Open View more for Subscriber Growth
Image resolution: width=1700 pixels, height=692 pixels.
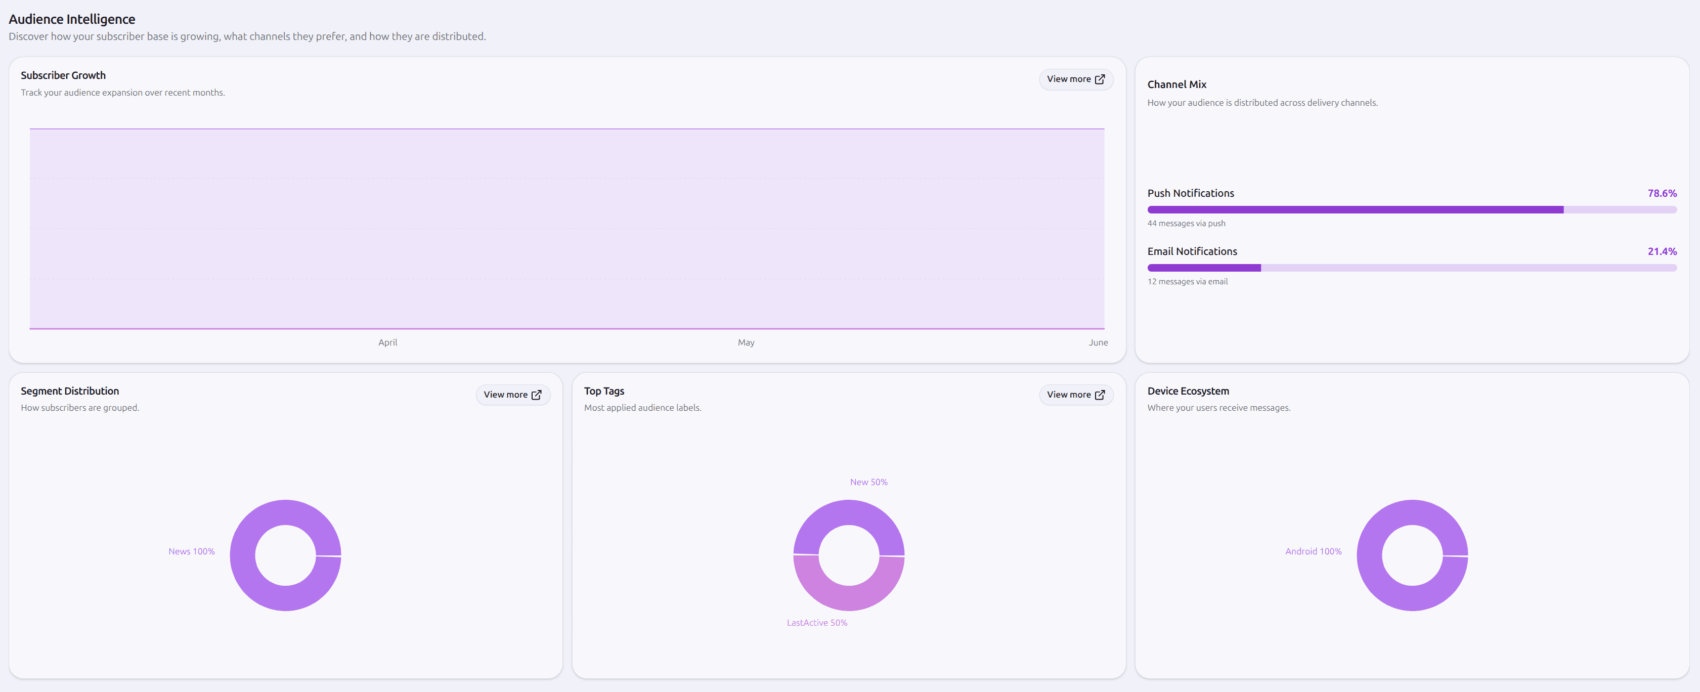coord(1076,79)
